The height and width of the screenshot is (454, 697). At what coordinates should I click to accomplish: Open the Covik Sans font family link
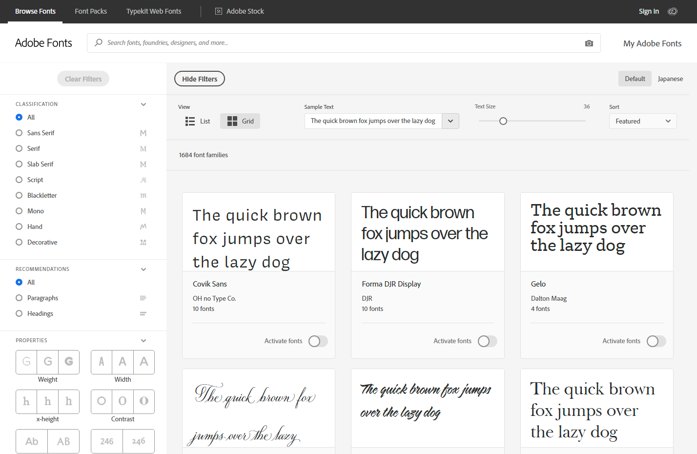pos(210,284)
